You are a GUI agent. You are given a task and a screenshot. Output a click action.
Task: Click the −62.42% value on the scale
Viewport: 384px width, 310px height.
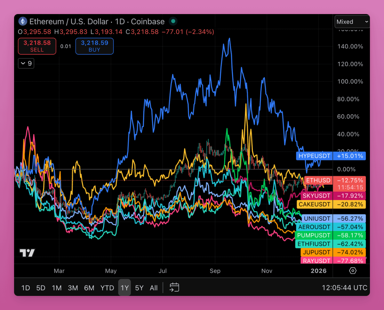click(x=350, y=244)
